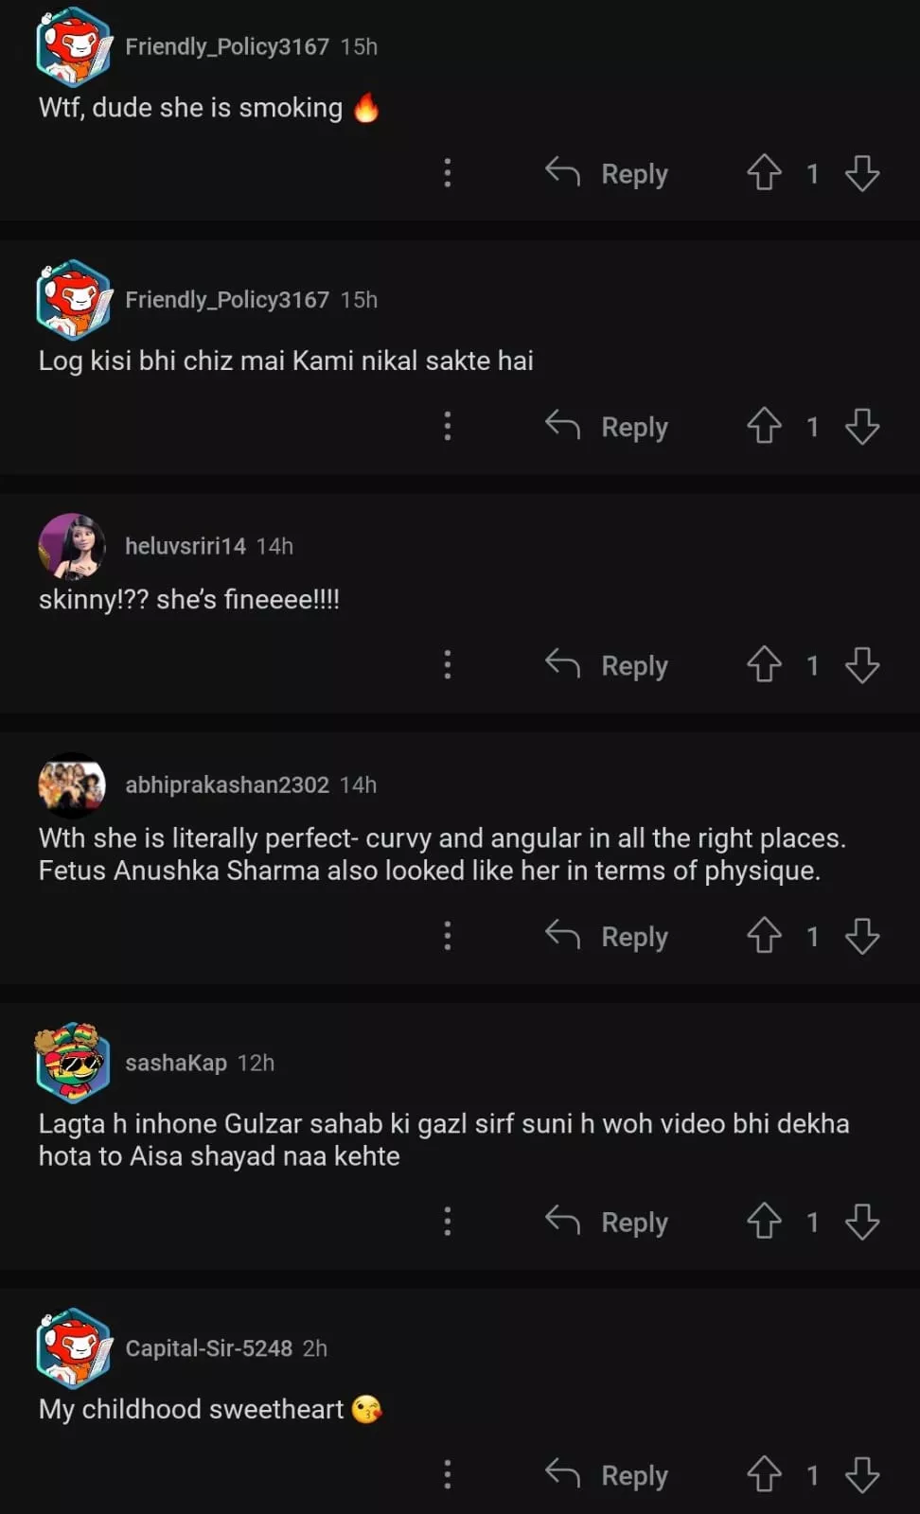Screen dimensions: 920x1514
Task: Tap Capital-Sir-5248's Snoo avatar
Action: [x=74, y=1347]
